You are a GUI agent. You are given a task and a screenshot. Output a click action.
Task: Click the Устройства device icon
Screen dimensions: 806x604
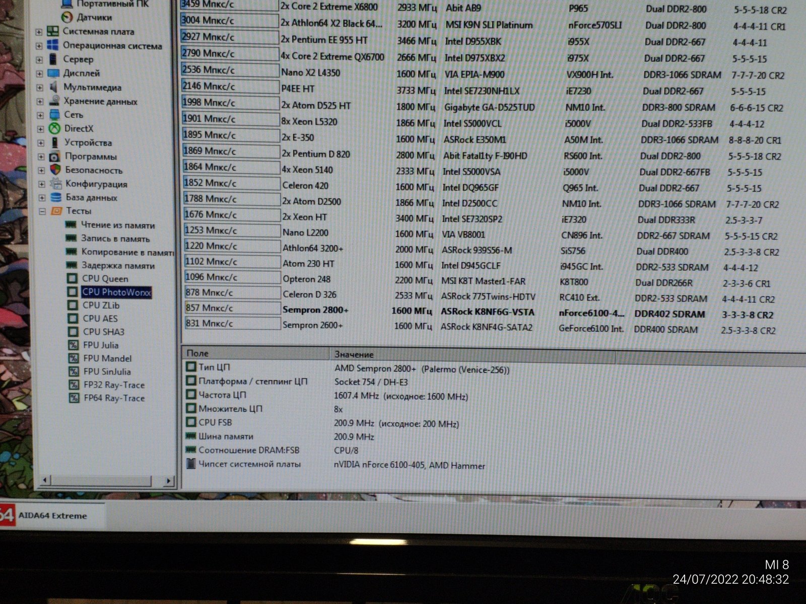pos(55,142)
